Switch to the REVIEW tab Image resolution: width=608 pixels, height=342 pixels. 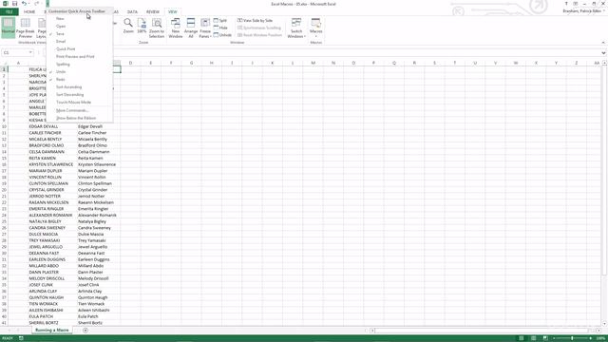click(153, 12)
